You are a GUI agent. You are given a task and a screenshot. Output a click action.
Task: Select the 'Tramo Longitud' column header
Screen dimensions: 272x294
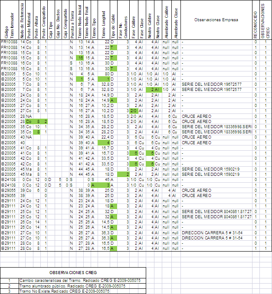102,20
